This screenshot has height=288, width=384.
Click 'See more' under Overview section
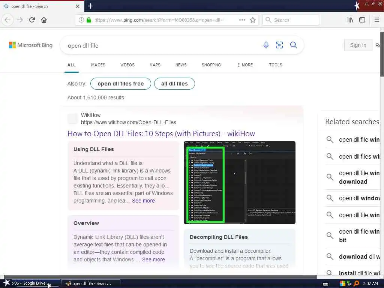[x=153, y=259]
